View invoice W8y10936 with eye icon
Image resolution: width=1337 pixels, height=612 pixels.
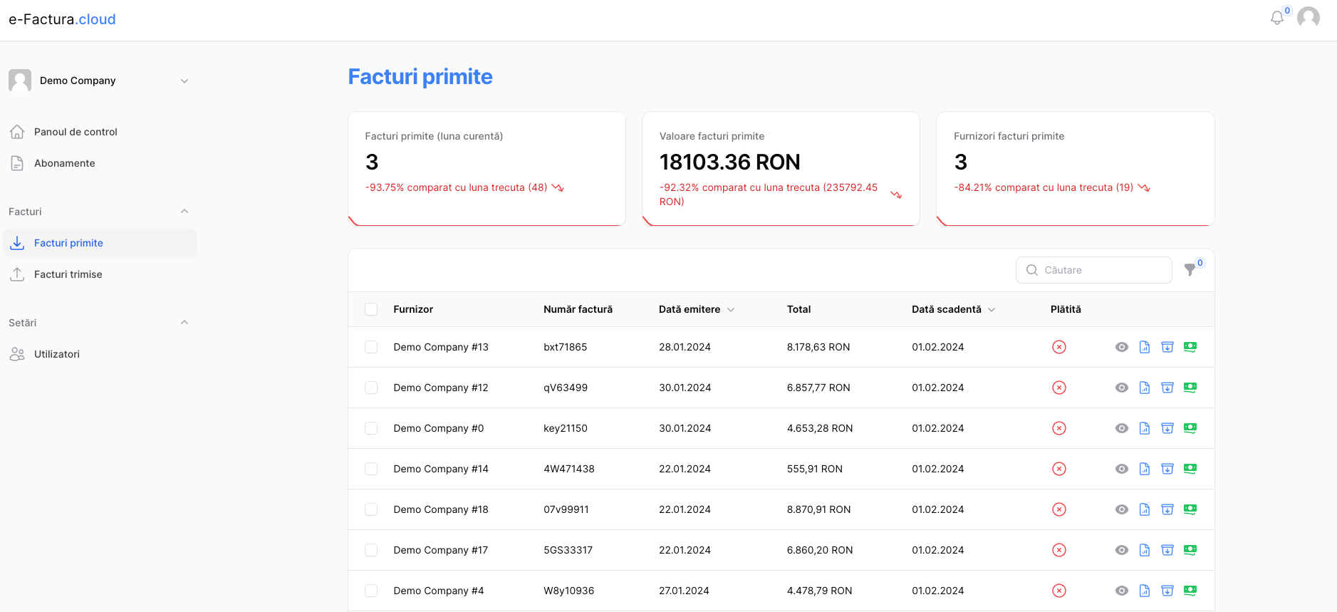1122,591
